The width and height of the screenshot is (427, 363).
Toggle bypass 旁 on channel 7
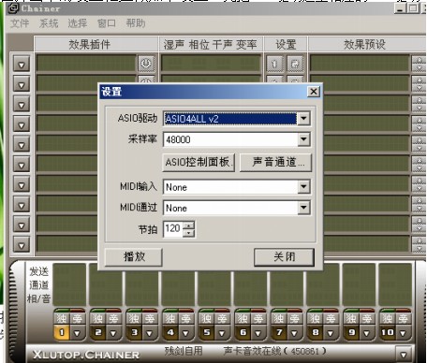pyautogui.click(x=294, y=318)
